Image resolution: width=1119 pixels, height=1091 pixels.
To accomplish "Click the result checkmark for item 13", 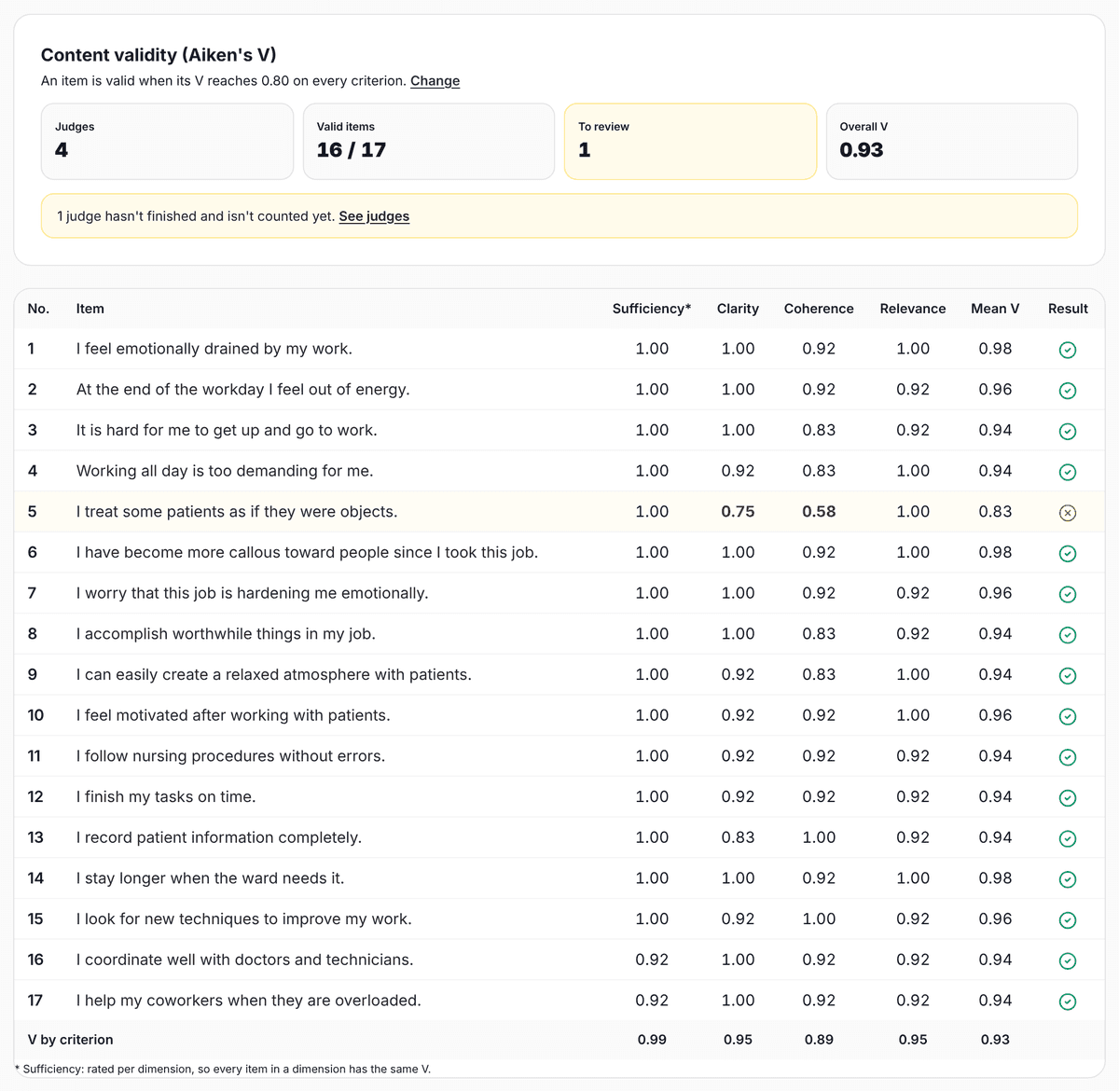I will click(x=1068, y=838).
